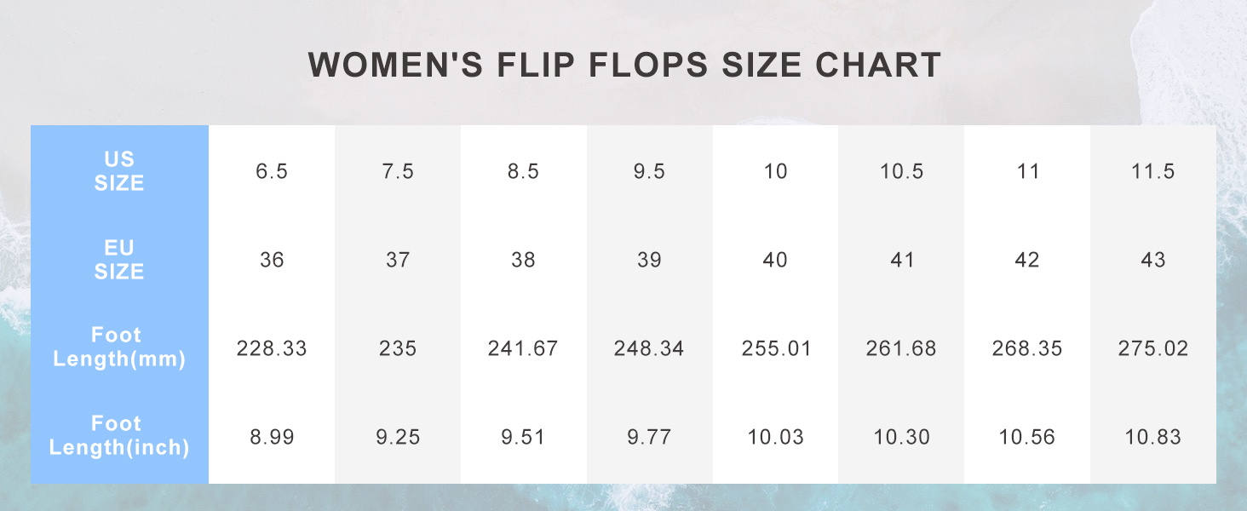Click the "Foot Length(mm)" row header
Viewport: 1247px width, 511px height.
click(119, 347)
